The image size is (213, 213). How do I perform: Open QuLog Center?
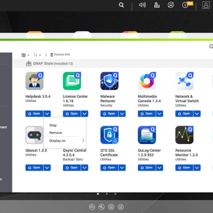coord(147,167)
